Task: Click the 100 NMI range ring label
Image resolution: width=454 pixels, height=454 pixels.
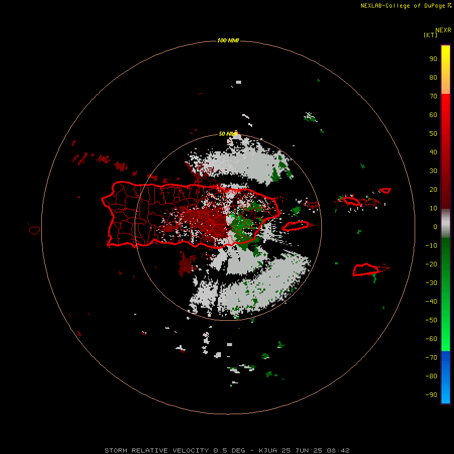Action: [x=228, y=40]
